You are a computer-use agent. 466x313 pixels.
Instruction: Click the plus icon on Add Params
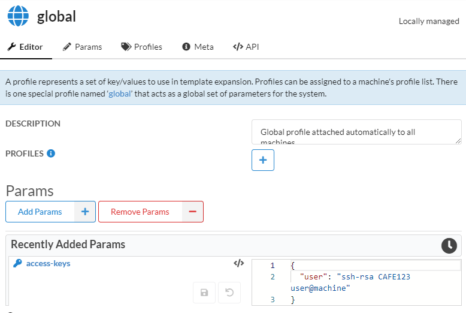coord(84,212)
